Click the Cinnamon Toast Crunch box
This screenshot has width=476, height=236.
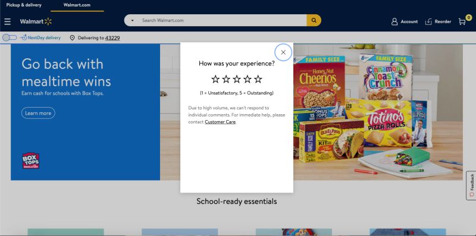386,77
